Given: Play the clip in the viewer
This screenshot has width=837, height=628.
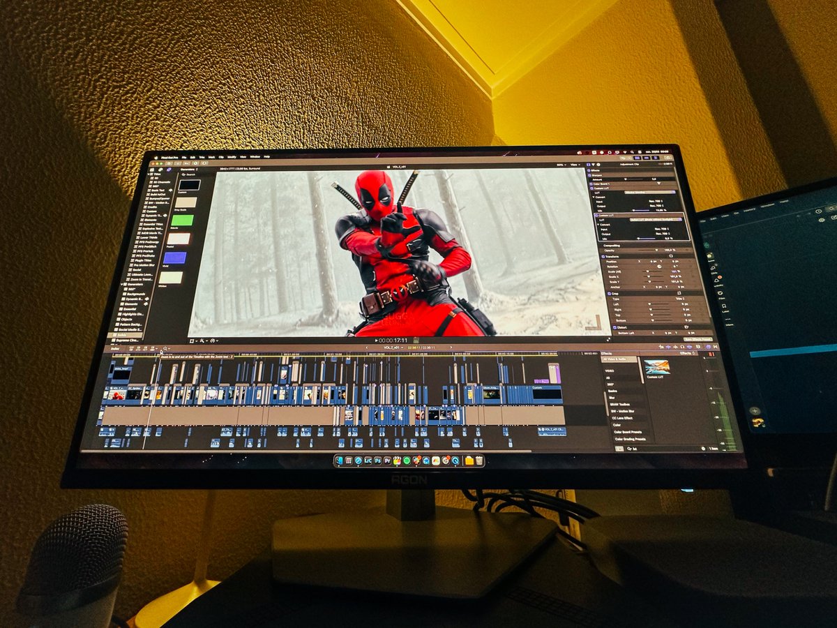Looking at the screenshot, I should coord(376,341).
